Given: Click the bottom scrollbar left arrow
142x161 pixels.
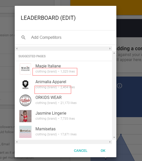Looking at the screenshot, I should click(17, 142).
